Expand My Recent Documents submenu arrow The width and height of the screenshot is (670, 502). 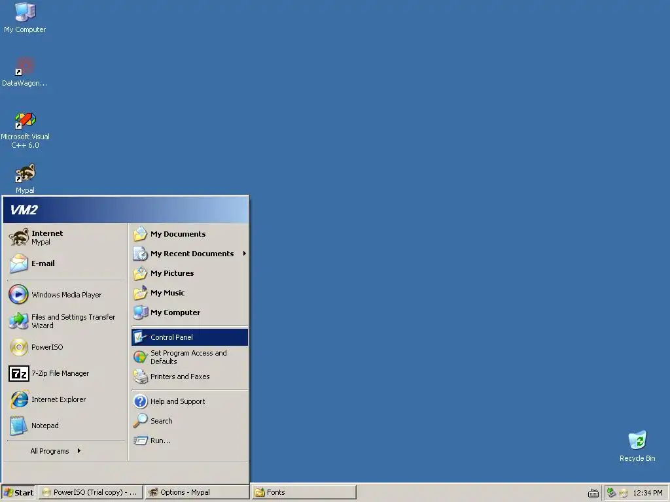coord(245,254)
